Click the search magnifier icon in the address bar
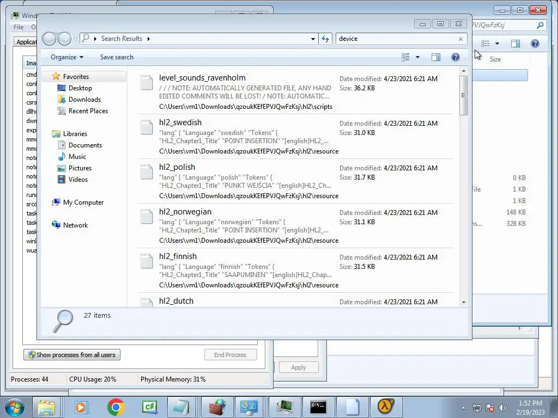 coord(86,39)
